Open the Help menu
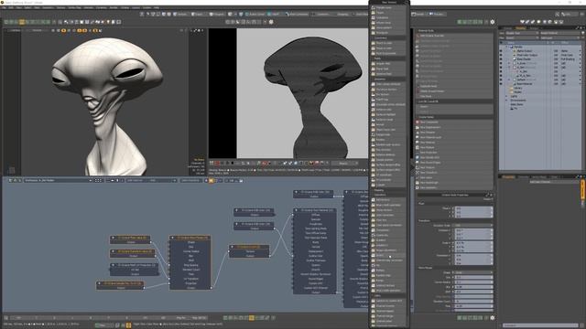Viewport: 586px width, 329px height. coord(157,7)
